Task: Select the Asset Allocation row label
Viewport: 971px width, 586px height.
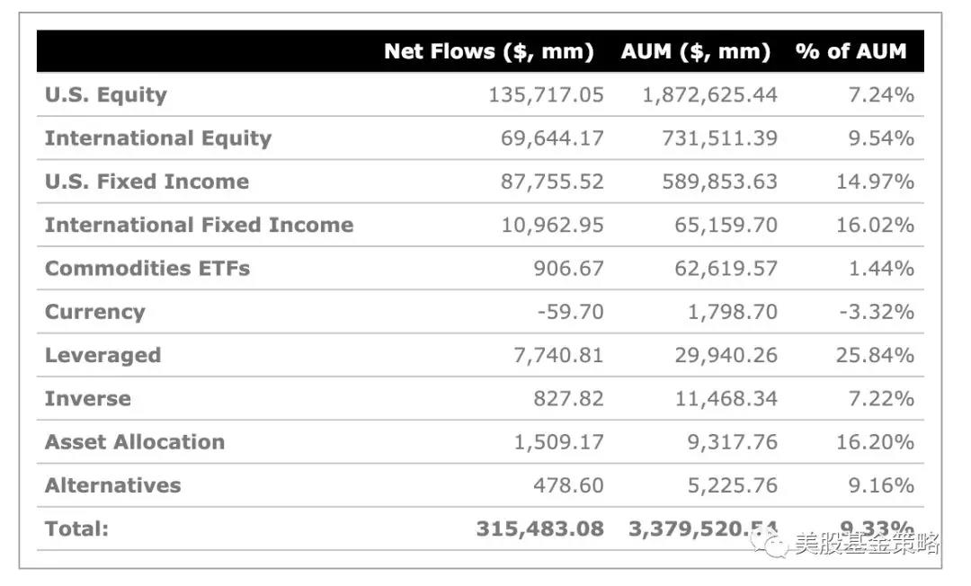Action: pos(135,442)
